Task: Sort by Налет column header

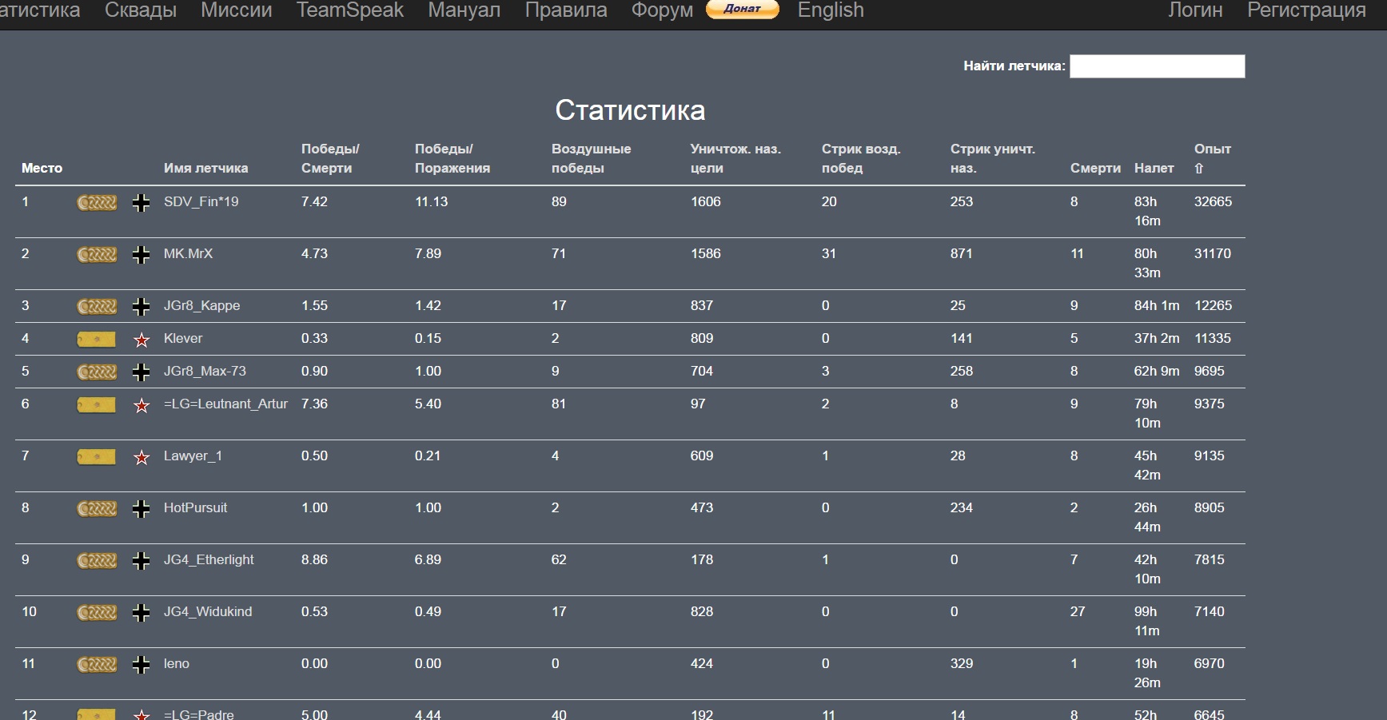Action: pyautogui.click(x=1154, y=169)
